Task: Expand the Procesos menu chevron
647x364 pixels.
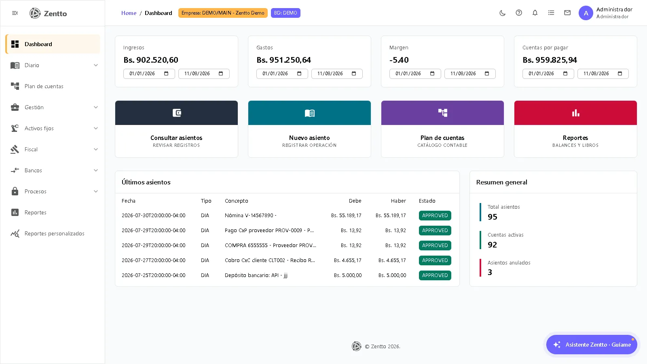Action: [96, 191]
